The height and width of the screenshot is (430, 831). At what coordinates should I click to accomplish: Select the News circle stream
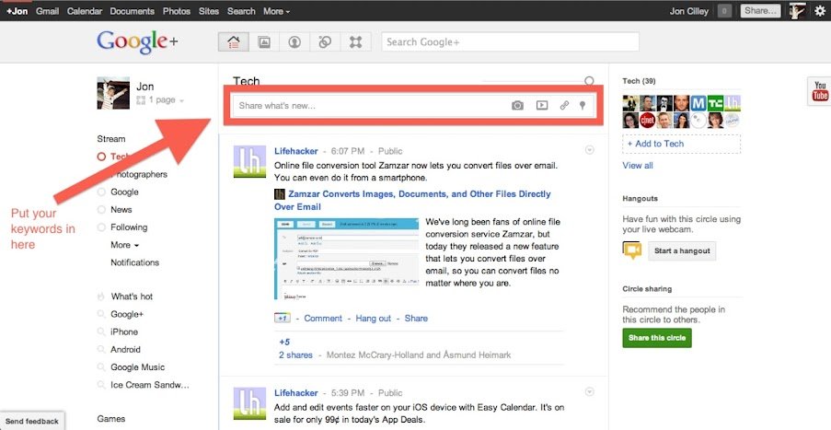pos(121,209)
